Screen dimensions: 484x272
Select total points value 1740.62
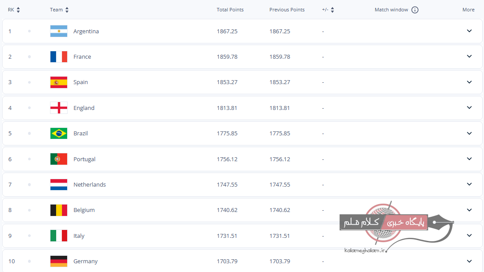[227, 210]
